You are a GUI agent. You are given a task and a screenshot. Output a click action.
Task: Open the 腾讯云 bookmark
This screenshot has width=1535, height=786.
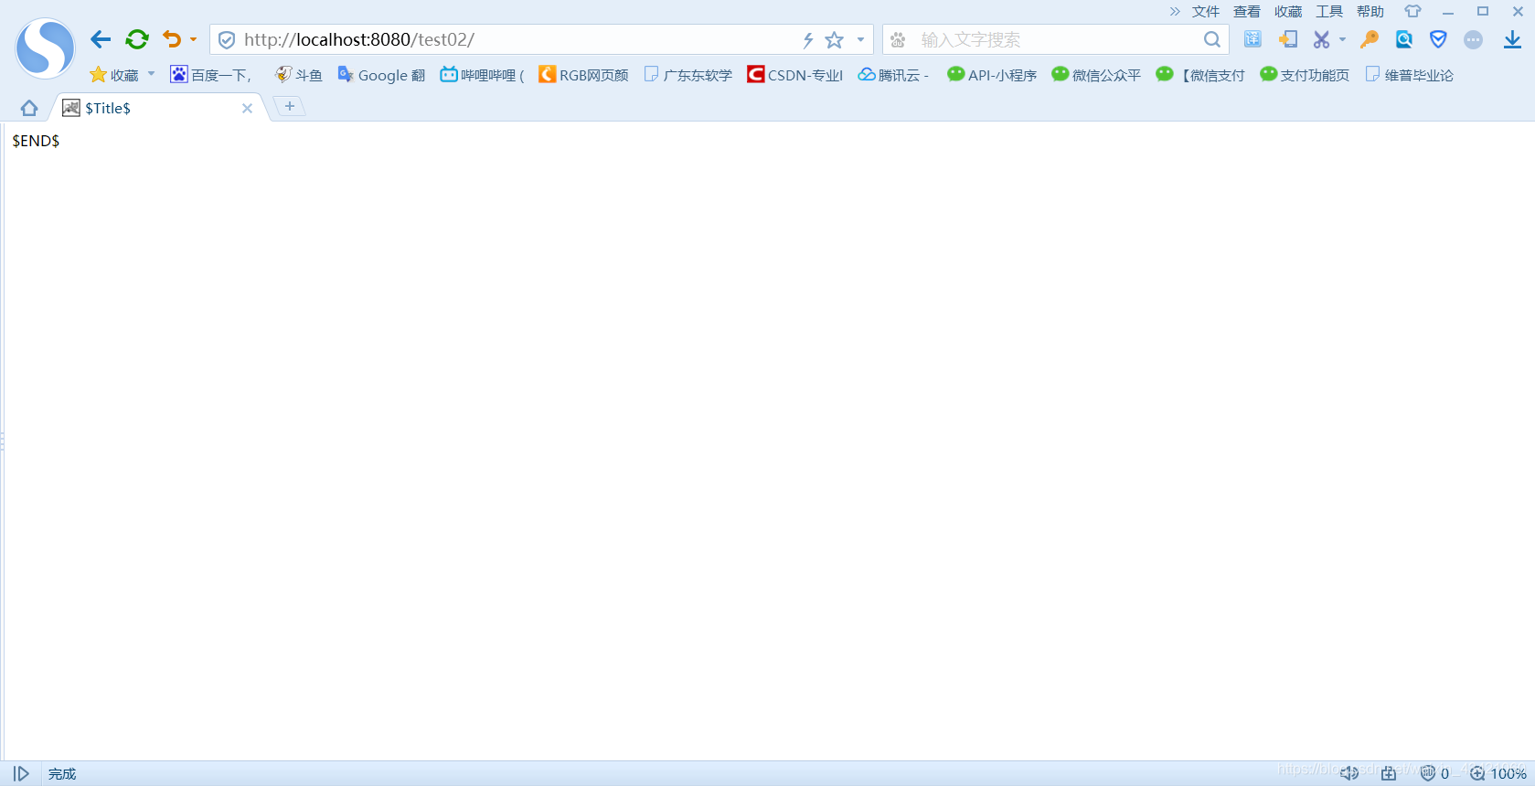[x=893, y=75]
